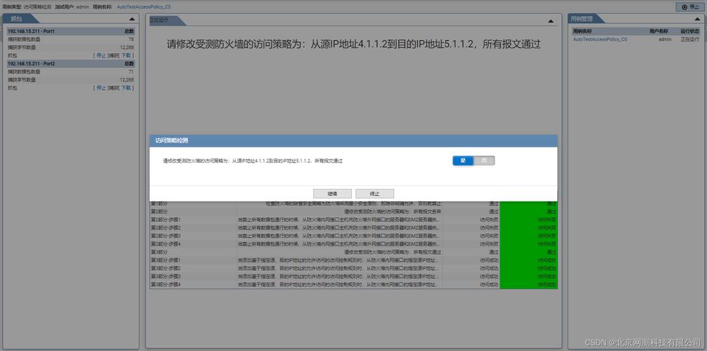Click 捕获 link for Port1 capture
This screenshot has height=351, width=707.
(x=113, y=55)
